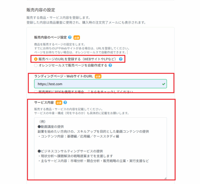
Task: Check the 販売資料にPDFを使用する場合 checkbox
Action: (x=36, y=92)
